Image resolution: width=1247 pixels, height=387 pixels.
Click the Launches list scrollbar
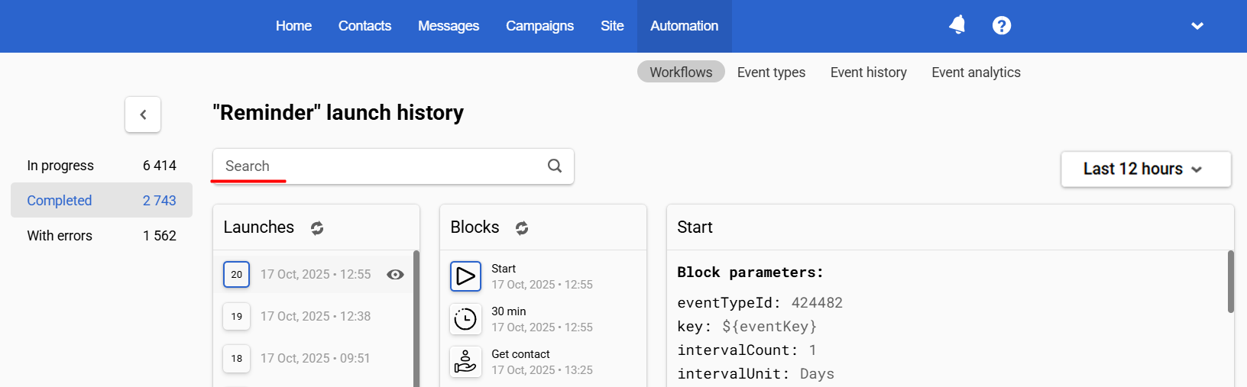point(416,318)
